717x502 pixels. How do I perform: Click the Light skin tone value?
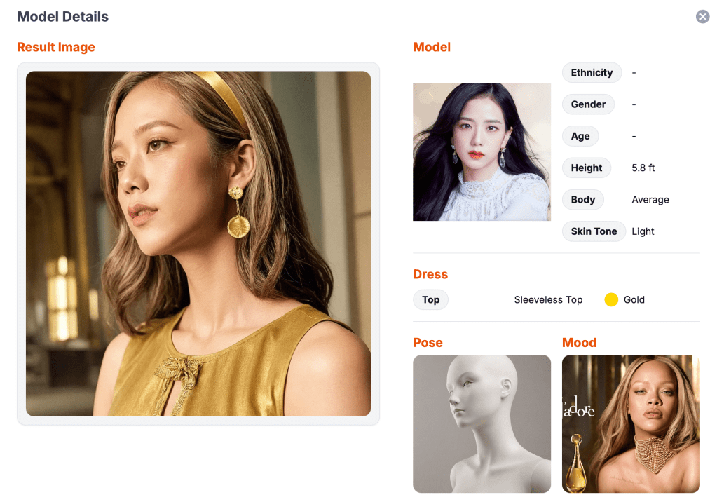coord(643,231)
